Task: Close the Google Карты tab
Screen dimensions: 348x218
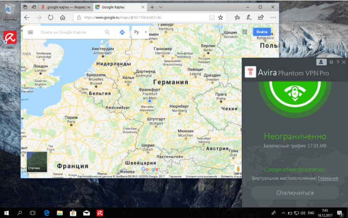Action: click(x=143, y=7)
